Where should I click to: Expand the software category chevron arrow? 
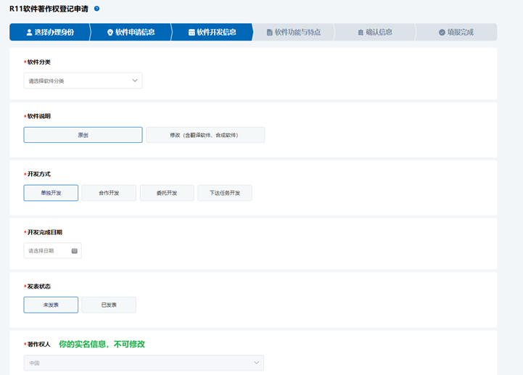[135, 81]
